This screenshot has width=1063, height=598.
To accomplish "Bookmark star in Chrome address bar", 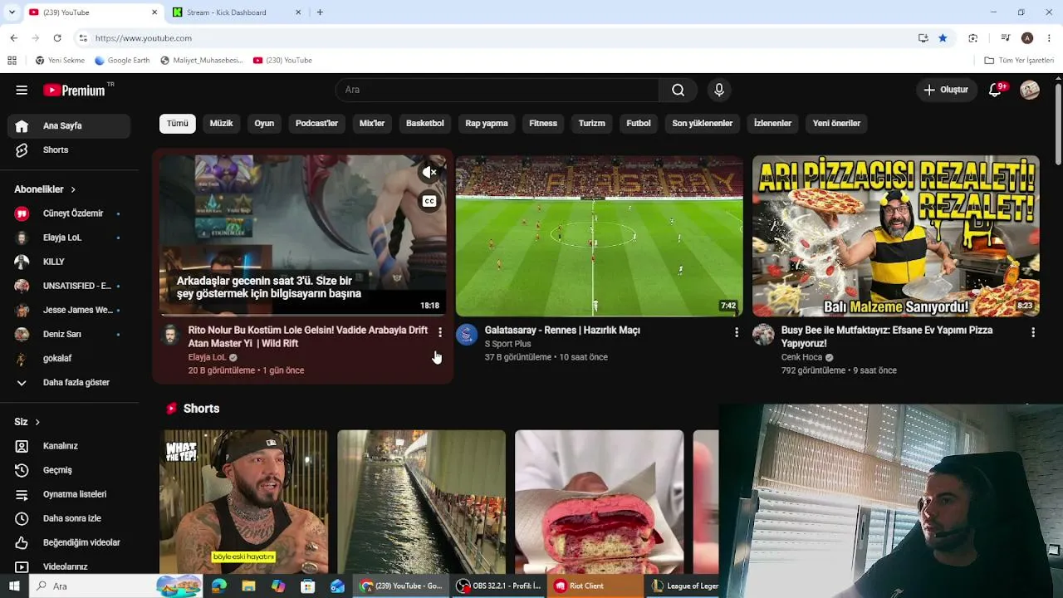I will [x=943, y=38].
